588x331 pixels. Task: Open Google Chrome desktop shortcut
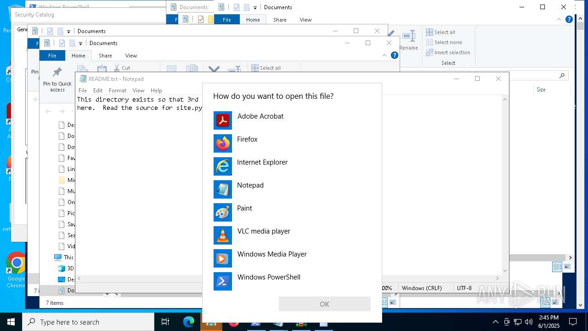click(x=16, y=270)
